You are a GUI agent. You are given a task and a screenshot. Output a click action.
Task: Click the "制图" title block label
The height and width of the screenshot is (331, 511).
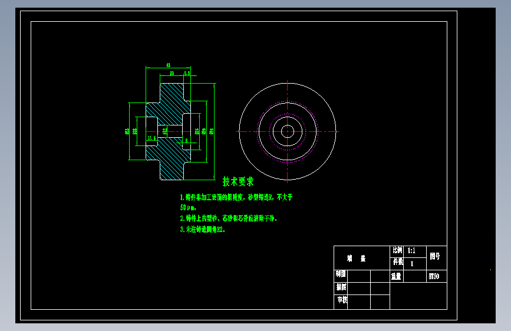(x=341, y=274)
